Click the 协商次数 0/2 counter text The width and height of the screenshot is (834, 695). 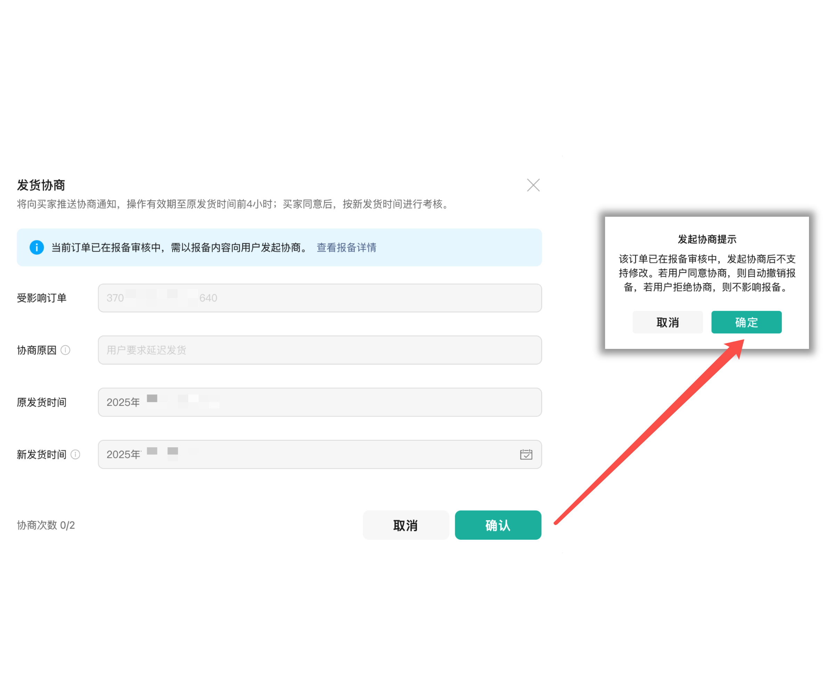[x=46, y=525]
